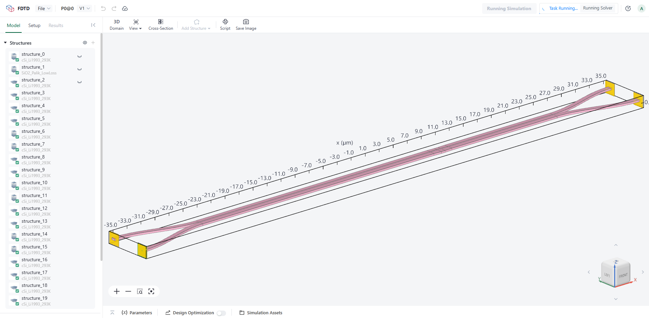Toggle visibility of structure_1
This screenshot has height=318, width=649.
coord(80,69)
